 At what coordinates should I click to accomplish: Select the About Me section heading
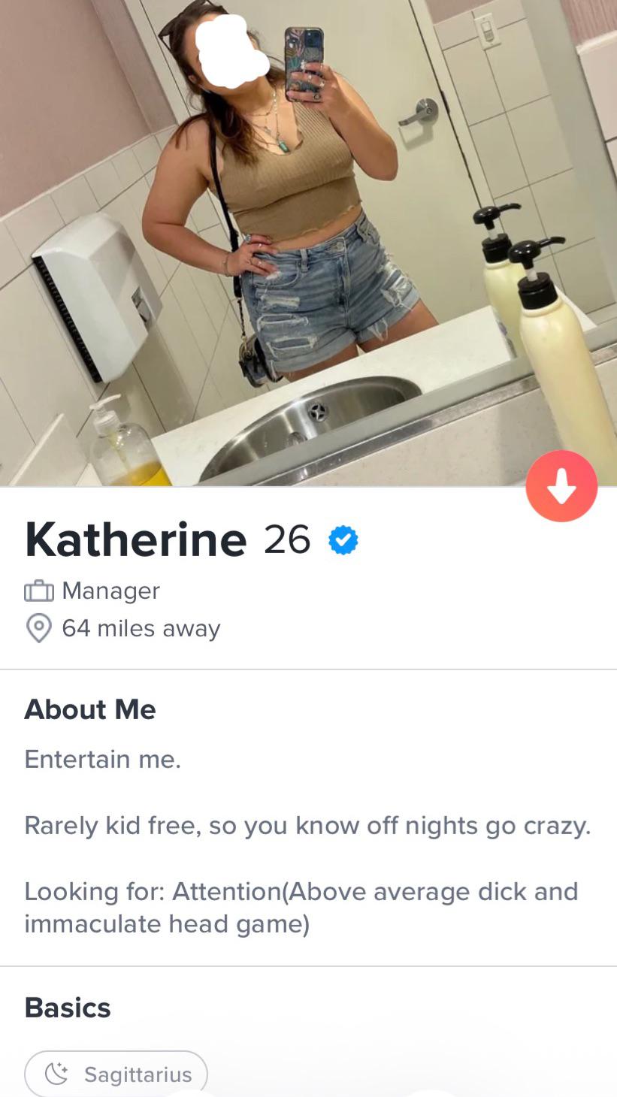[x=90, y=709]
